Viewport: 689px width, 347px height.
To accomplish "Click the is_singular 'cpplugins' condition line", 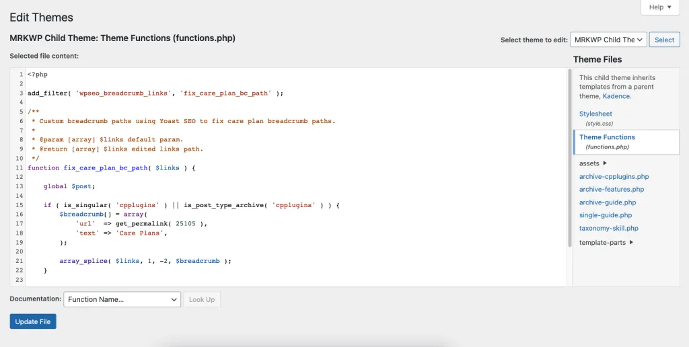I will (x=192, y=205).
